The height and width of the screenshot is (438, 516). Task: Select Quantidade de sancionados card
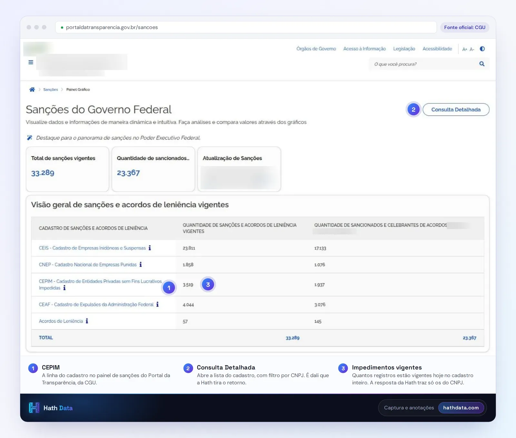(153, 169)
